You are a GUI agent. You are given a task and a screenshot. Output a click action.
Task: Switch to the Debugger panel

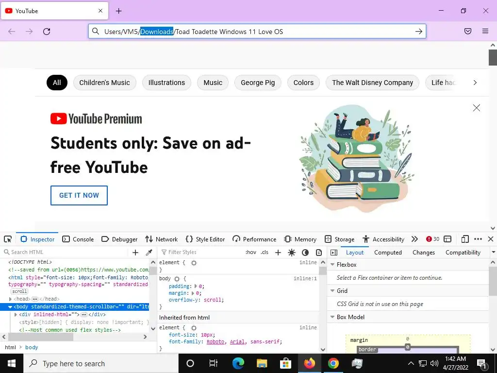119,239
